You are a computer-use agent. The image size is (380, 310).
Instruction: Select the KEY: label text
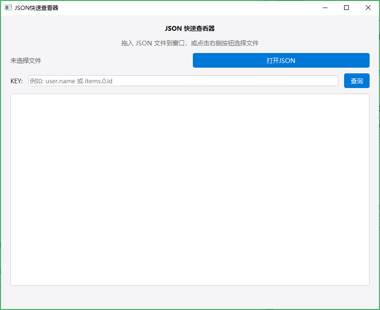(17, 80)
